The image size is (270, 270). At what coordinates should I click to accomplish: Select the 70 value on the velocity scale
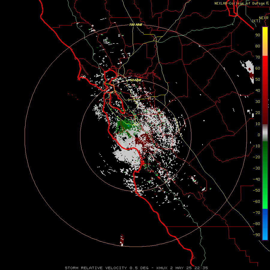pos(258,57)
